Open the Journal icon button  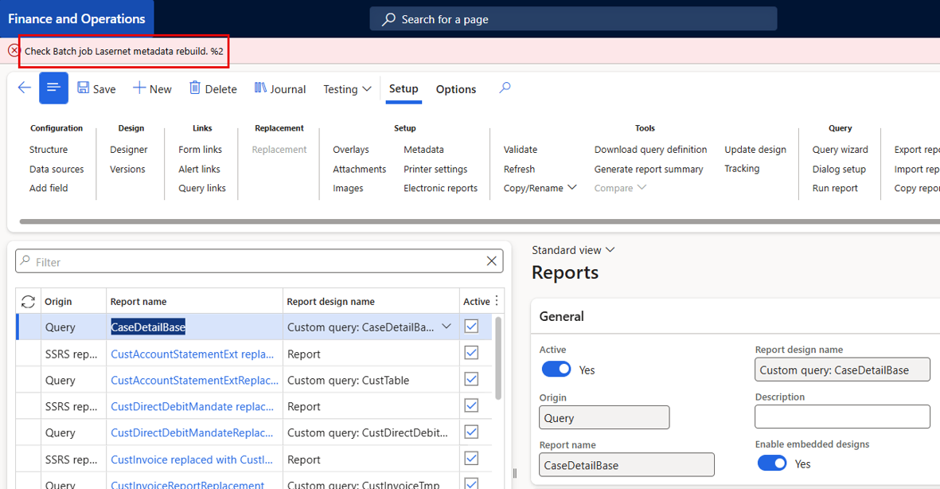coord(260,88)
